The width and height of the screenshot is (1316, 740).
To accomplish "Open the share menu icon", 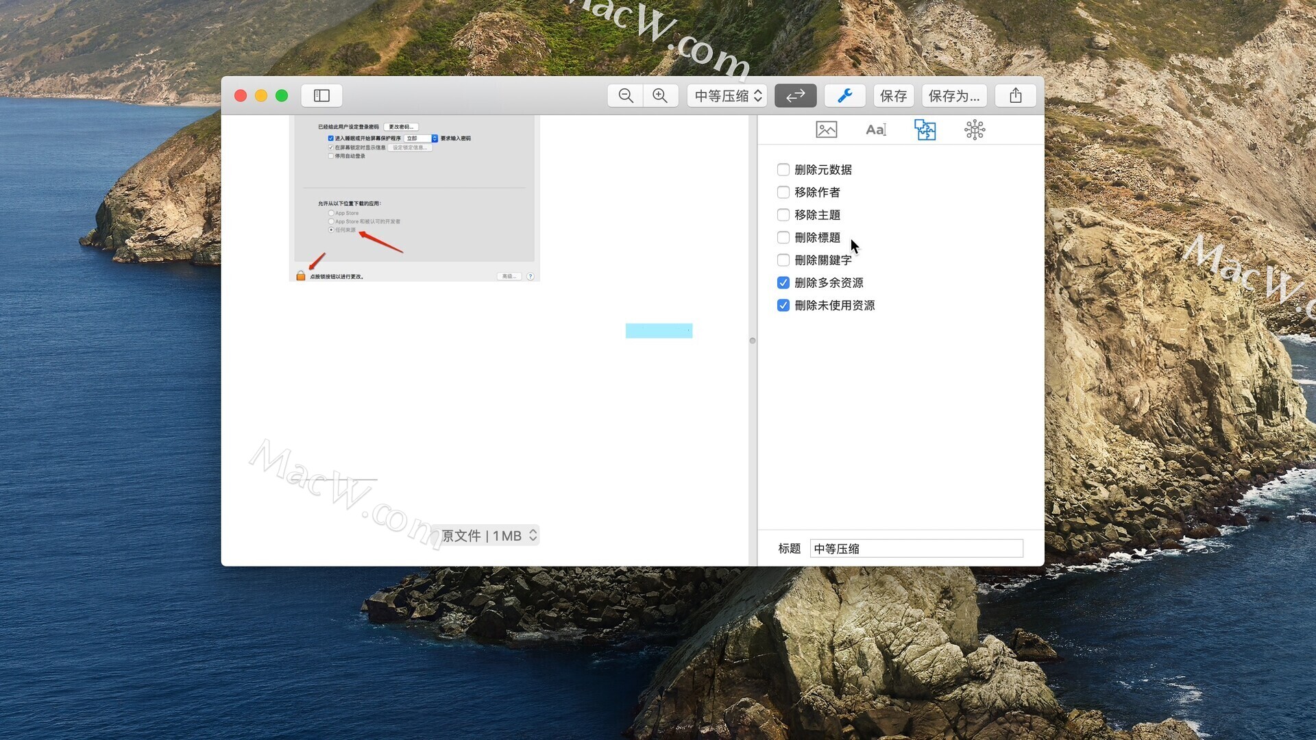I will 1015,96.
